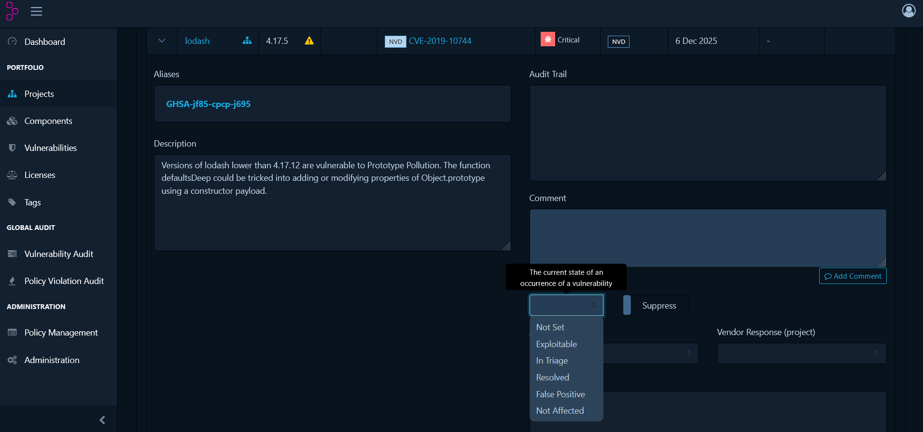Image resolution: width=923 pixels, height=432 pixels.
Task: Click the Policy Management list icon
Action: pyautogui.click(x=13, y=332)
